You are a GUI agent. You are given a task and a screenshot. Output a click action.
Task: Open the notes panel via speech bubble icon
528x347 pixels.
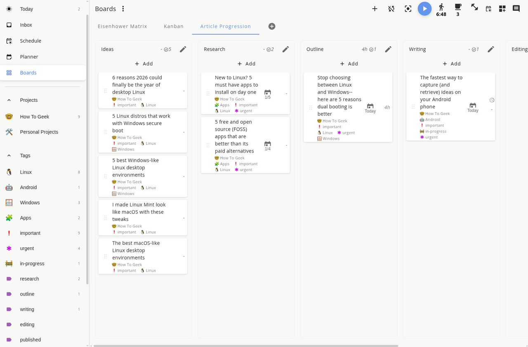(x=516, y=8)
